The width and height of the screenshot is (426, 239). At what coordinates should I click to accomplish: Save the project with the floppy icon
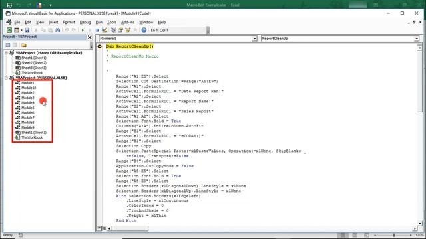(27, 30)
